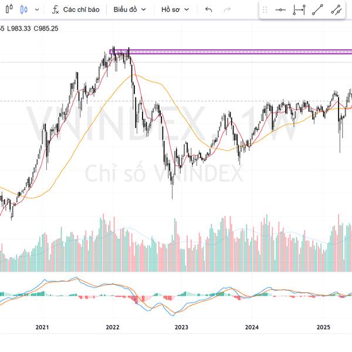The width and height of the screenshot is (352, 352).
Task: Grab the drawing toolbar drag handle
Action: 265,9
